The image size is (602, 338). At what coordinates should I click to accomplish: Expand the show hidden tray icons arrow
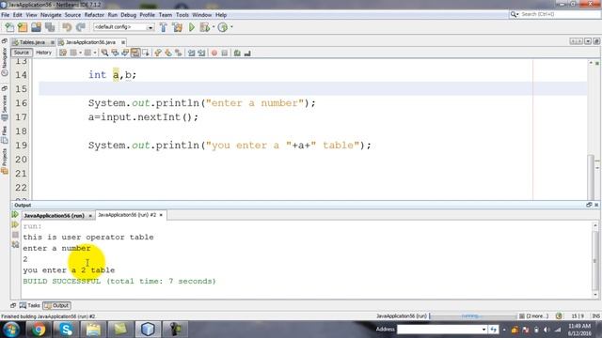(x=504, y=330)
